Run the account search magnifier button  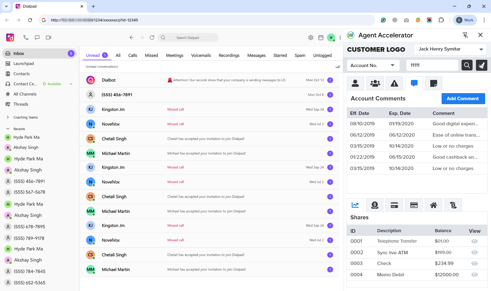point(467,65)
